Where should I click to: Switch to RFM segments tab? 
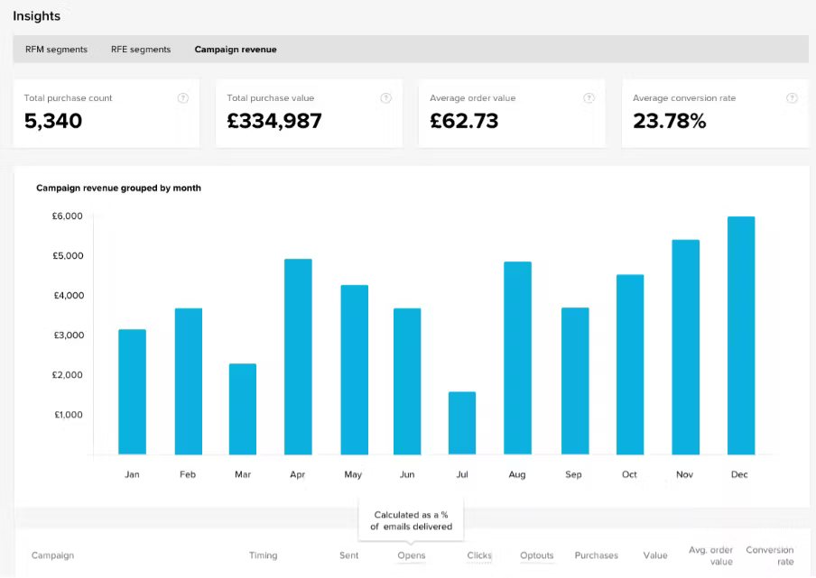point(56,50)
